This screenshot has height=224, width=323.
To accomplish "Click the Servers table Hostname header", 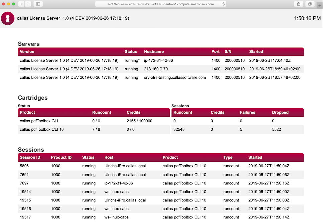I will 154,52.
